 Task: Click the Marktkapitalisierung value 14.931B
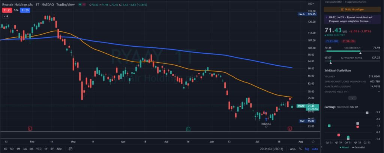(375, 87)
